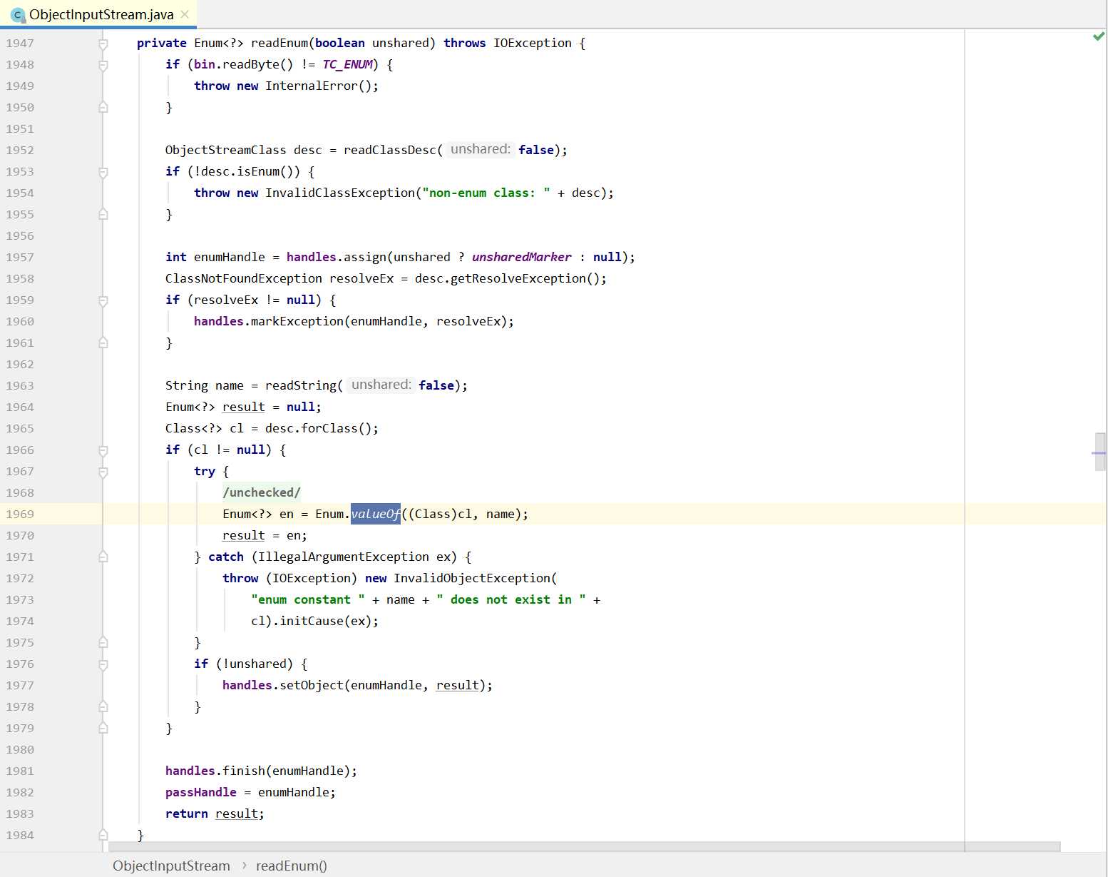Image resolution: width=1108 pixels, height=877 pixels.
Task: Collapse the readEnum method at line 1947
Action: coord(103,44)
